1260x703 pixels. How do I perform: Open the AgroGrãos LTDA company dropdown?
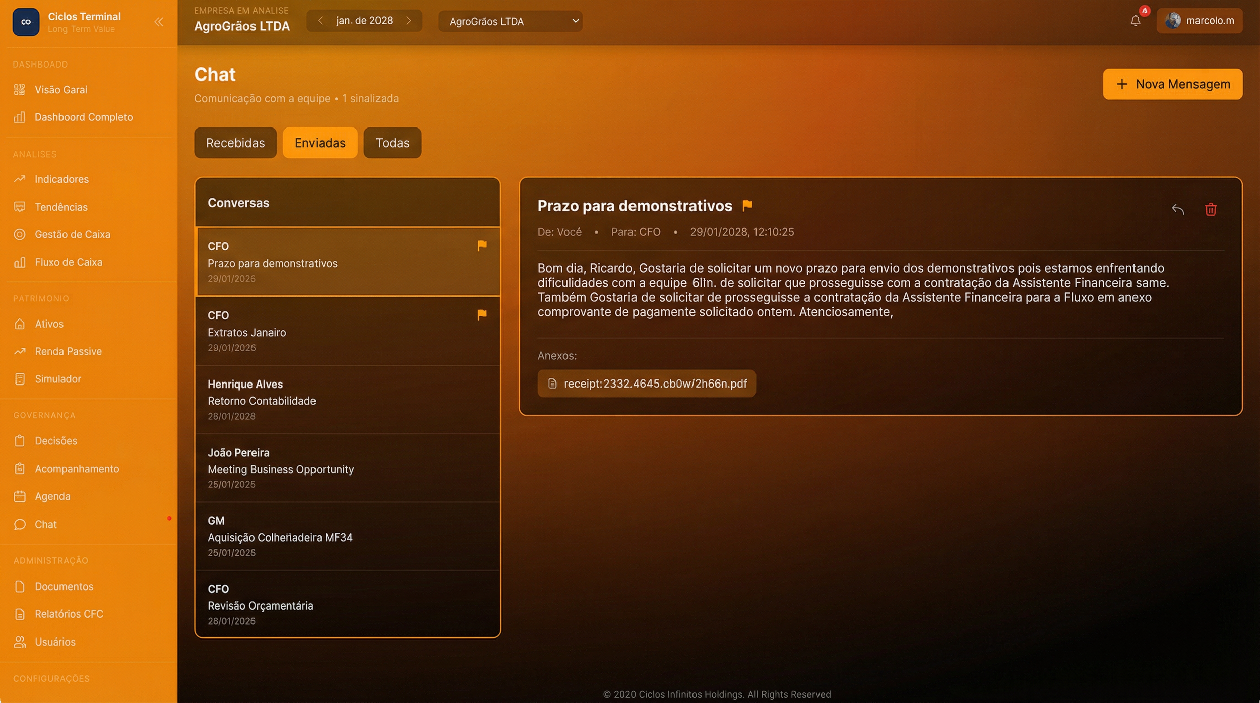click(x=510, y=21)
